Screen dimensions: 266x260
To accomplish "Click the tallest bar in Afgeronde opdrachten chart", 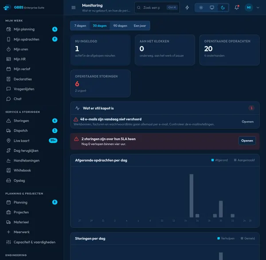I will pyautogui.click(x=192, y=196).
